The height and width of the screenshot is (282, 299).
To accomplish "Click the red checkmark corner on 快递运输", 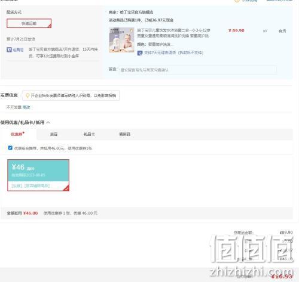I will click(49, 26).
